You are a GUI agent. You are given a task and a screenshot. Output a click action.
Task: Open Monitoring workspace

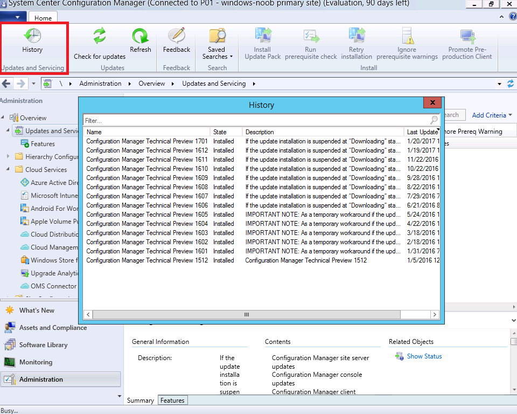(36, 362)
